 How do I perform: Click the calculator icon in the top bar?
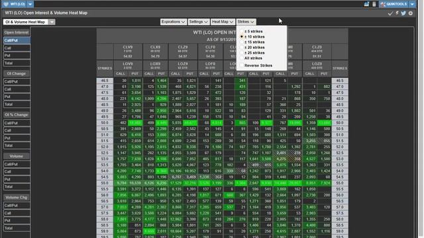(374, 4)
